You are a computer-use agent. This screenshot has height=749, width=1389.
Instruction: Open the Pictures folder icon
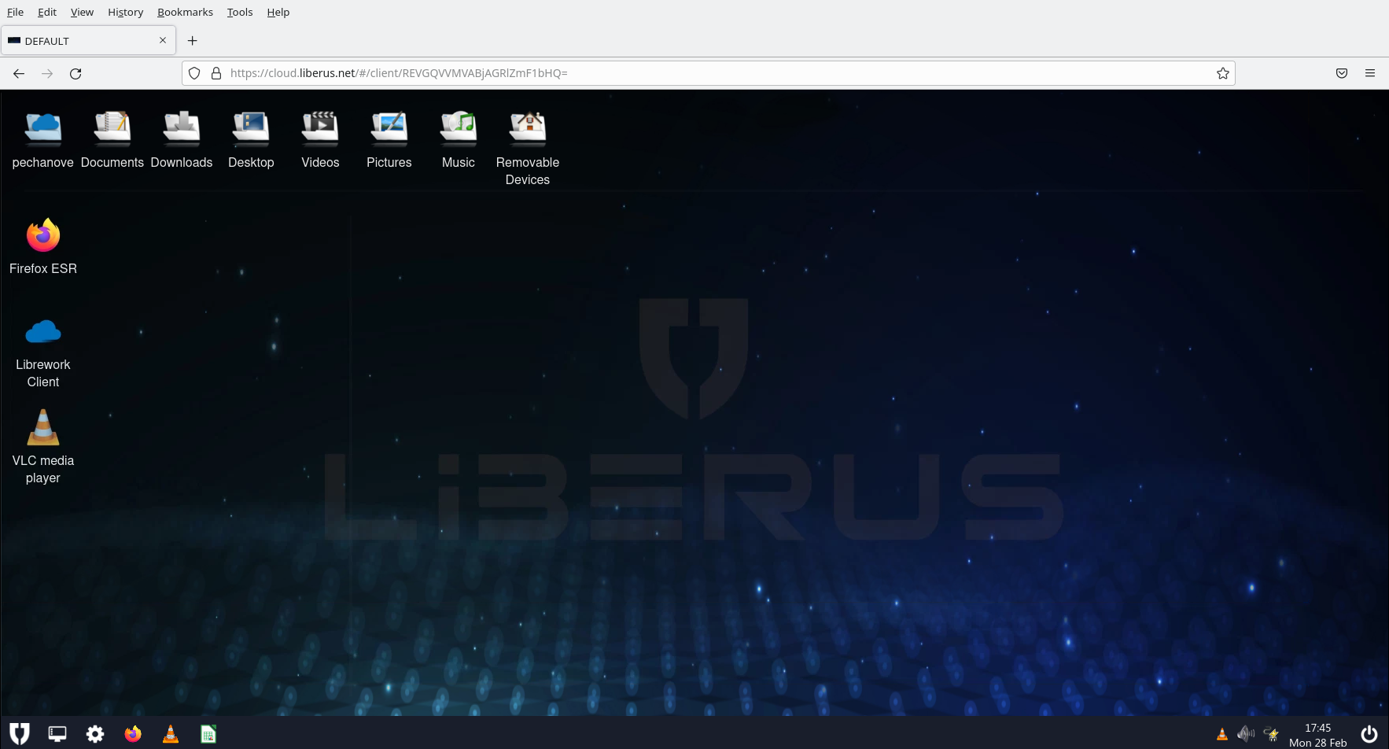point(389,129)
